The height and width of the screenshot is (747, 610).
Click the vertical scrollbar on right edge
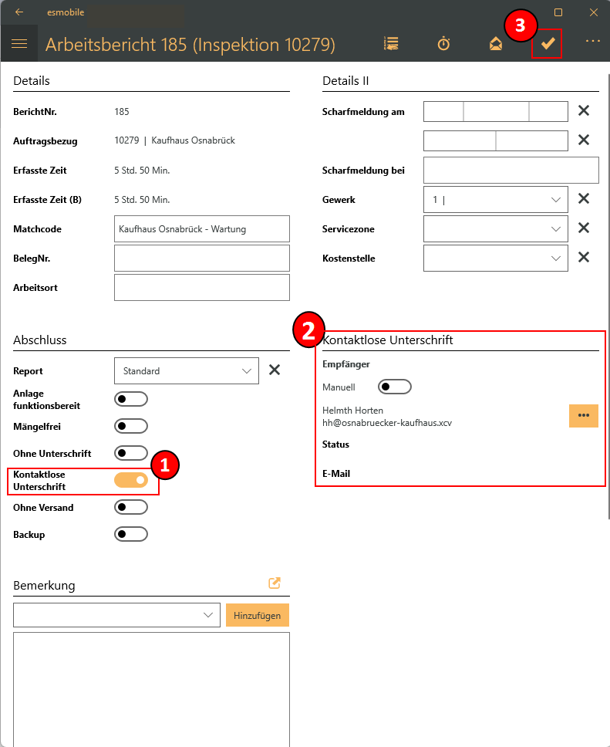tap(608, 296)
